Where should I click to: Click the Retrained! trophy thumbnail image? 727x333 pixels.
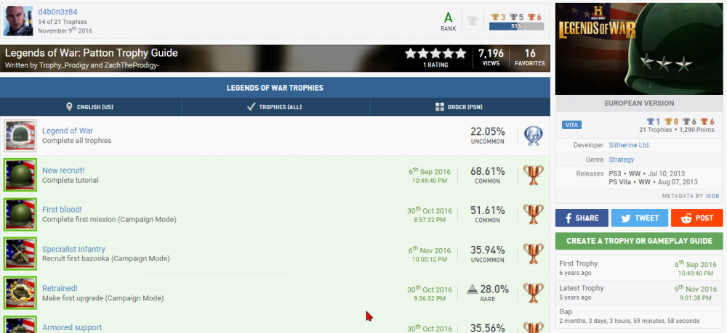[20, 292]
